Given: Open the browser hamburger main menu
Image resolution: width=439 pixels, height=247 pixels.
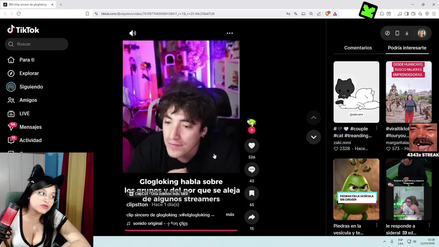Looking at the screenshot, I should click(434, 14).
